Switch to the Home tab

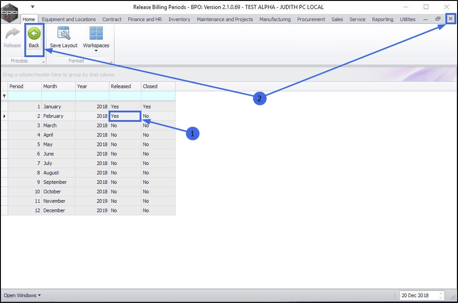(29, 19)
